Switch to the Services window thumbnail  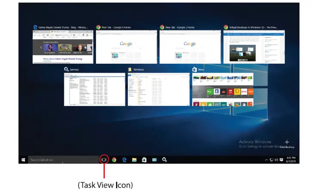click(95, 89)
